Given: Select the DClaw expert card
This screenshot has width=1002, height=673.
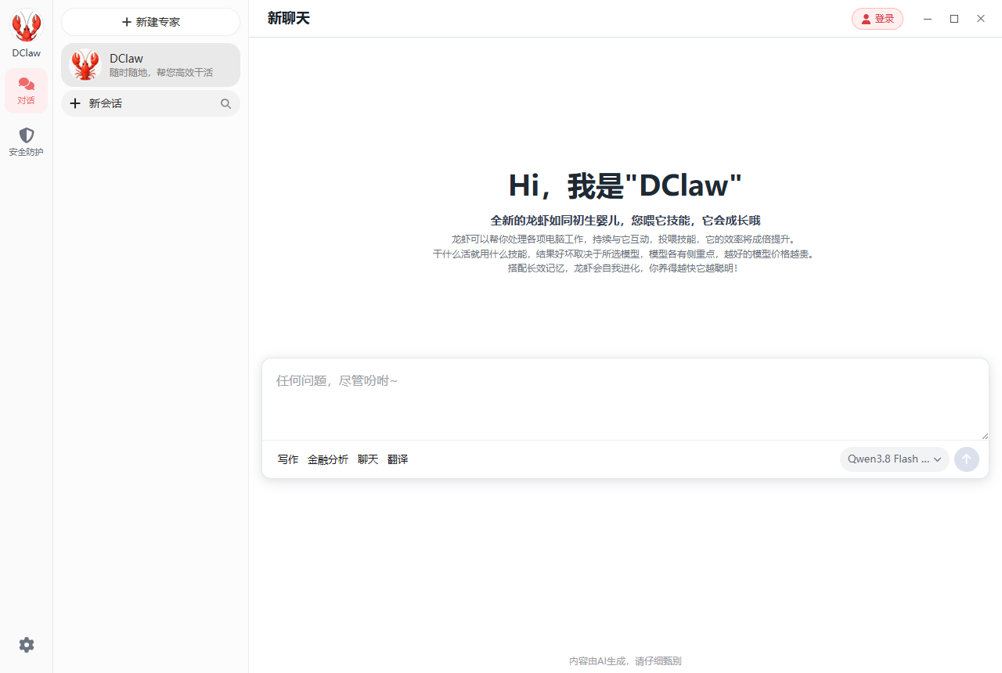Looking at the screenshot, I should tap(150, 65).
